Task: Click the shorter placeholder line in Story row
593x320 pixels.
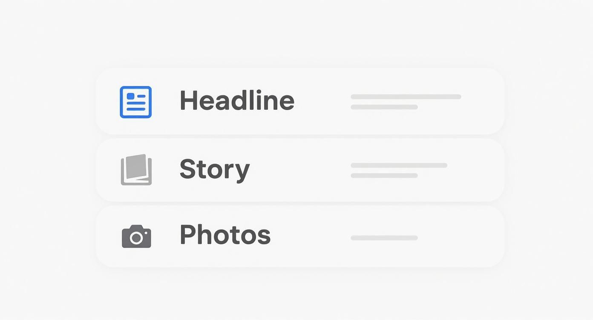Action: tap(384, 175)
